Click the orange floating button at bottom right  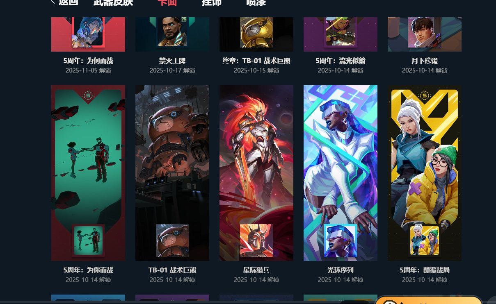(x=428, y=300)
